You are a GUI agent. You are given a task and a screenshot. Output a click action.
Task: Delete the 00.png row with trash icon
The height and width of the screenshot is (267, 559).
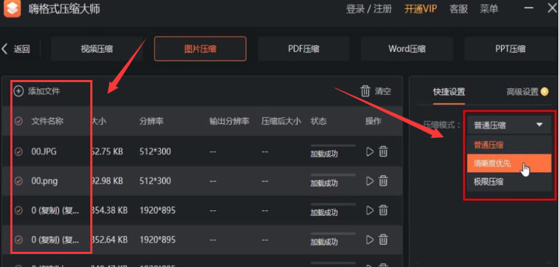click(383, 181)
